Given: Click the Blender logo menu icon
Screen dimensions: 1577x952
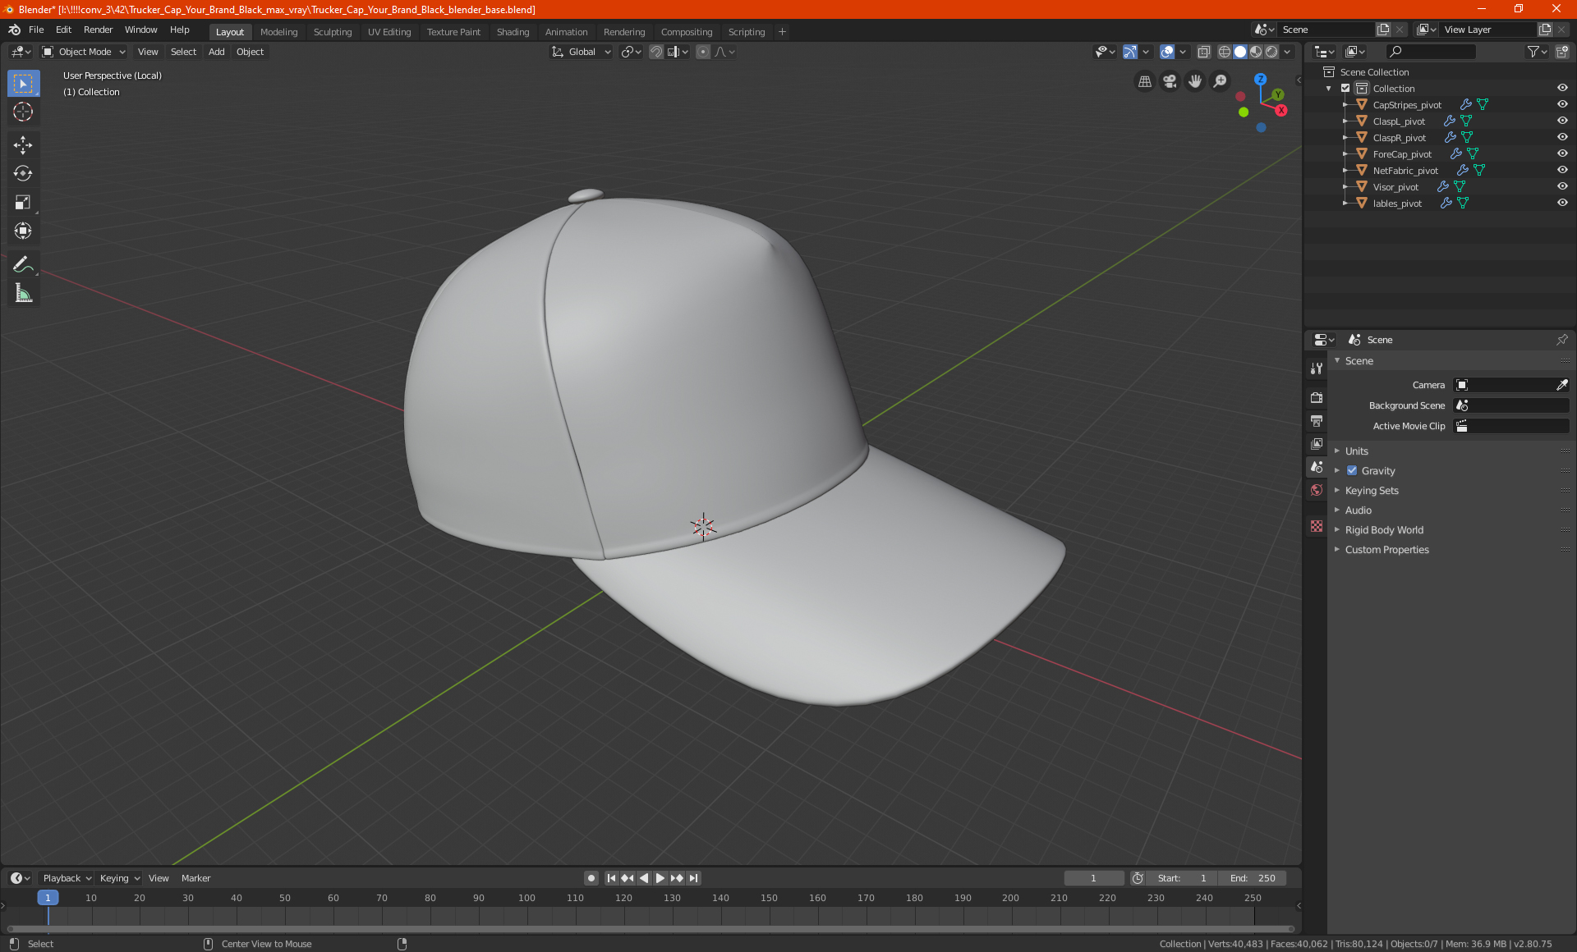Looking at the screenshot, I should point(14,30).
